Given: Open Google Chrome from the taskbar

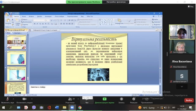Looking at the screenshot, I should [80, 108].
